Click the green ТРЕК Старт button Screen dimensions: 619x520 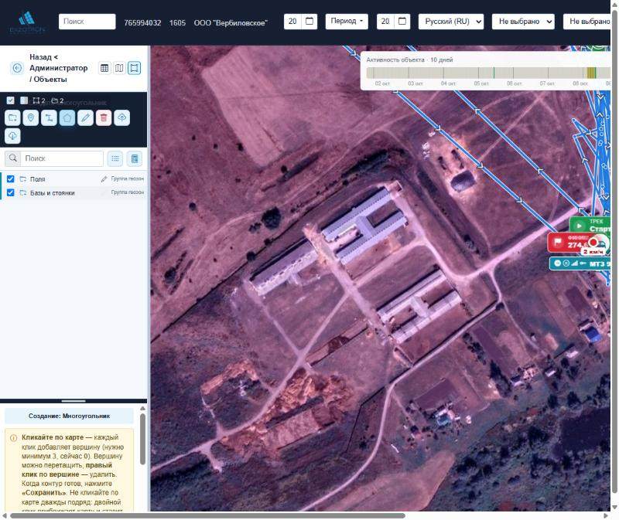[590, 225]
